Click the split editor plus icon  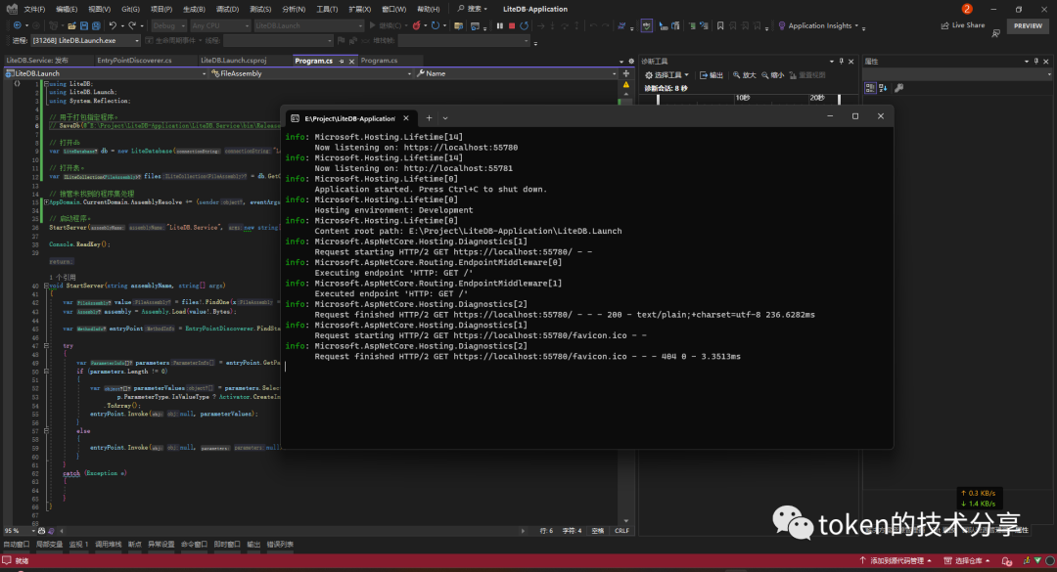coord(626,73)
